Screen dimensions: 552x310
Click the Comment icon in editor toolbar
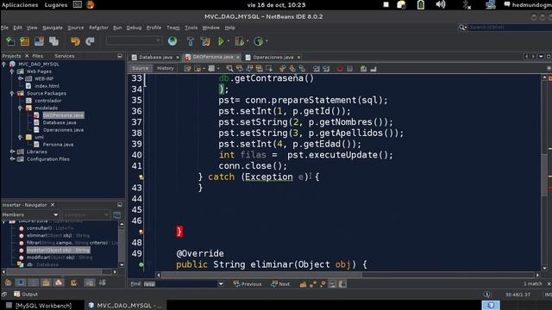coord(363,68)
